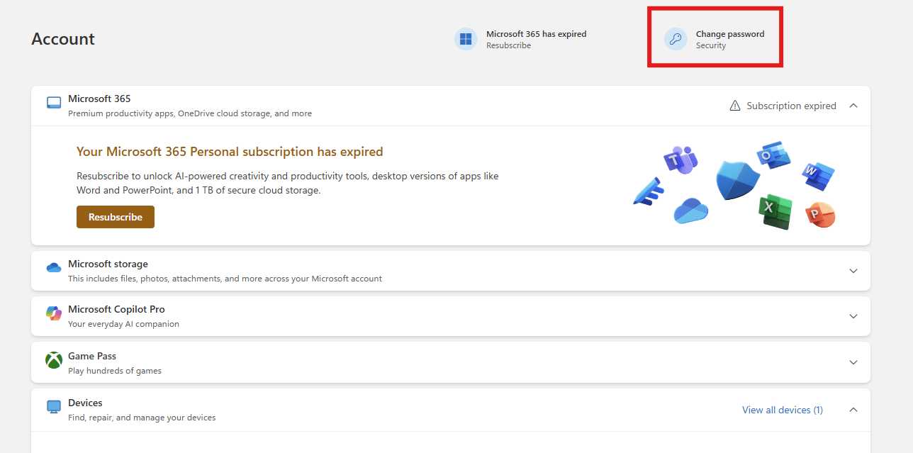Collapse the Devices section chevron
Viewport: 913px width, 453px height.
pyautogui.click(x=853, y=410)
